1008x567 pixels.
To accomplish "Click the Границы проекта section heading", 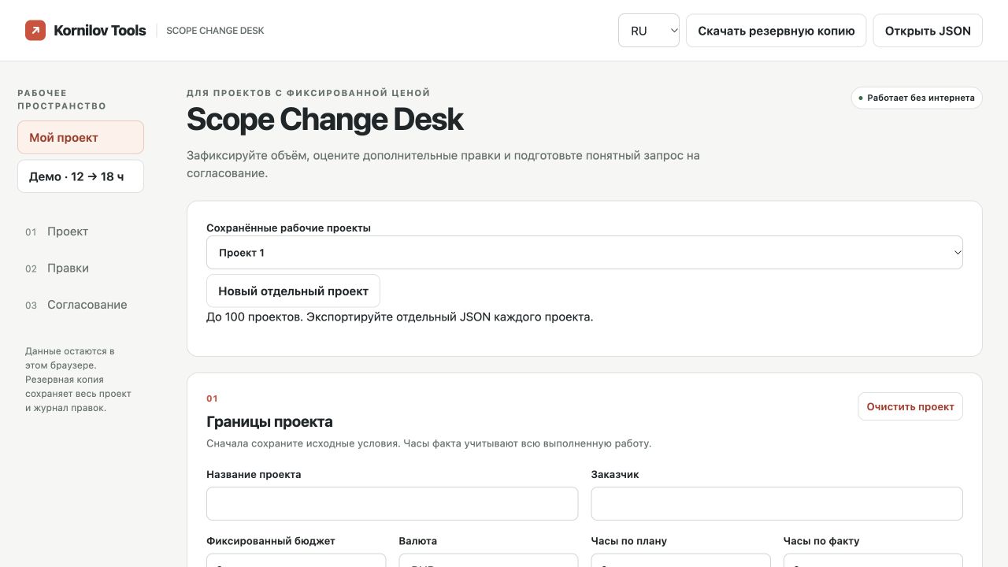I will pos(269,421).
